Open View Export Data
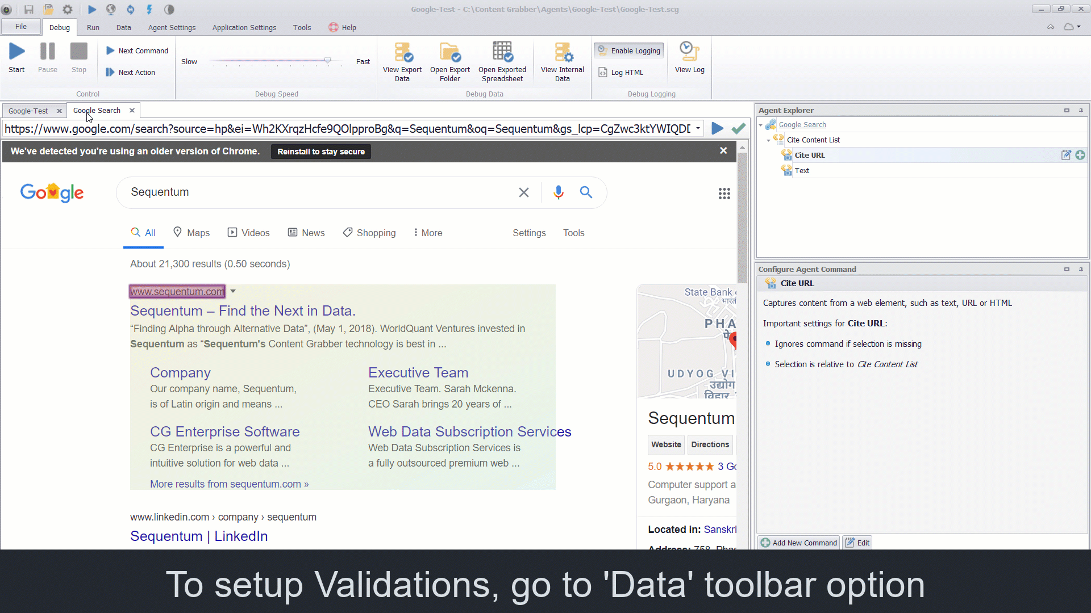This screenshot has width=1091, height=613. coord(402,52)
